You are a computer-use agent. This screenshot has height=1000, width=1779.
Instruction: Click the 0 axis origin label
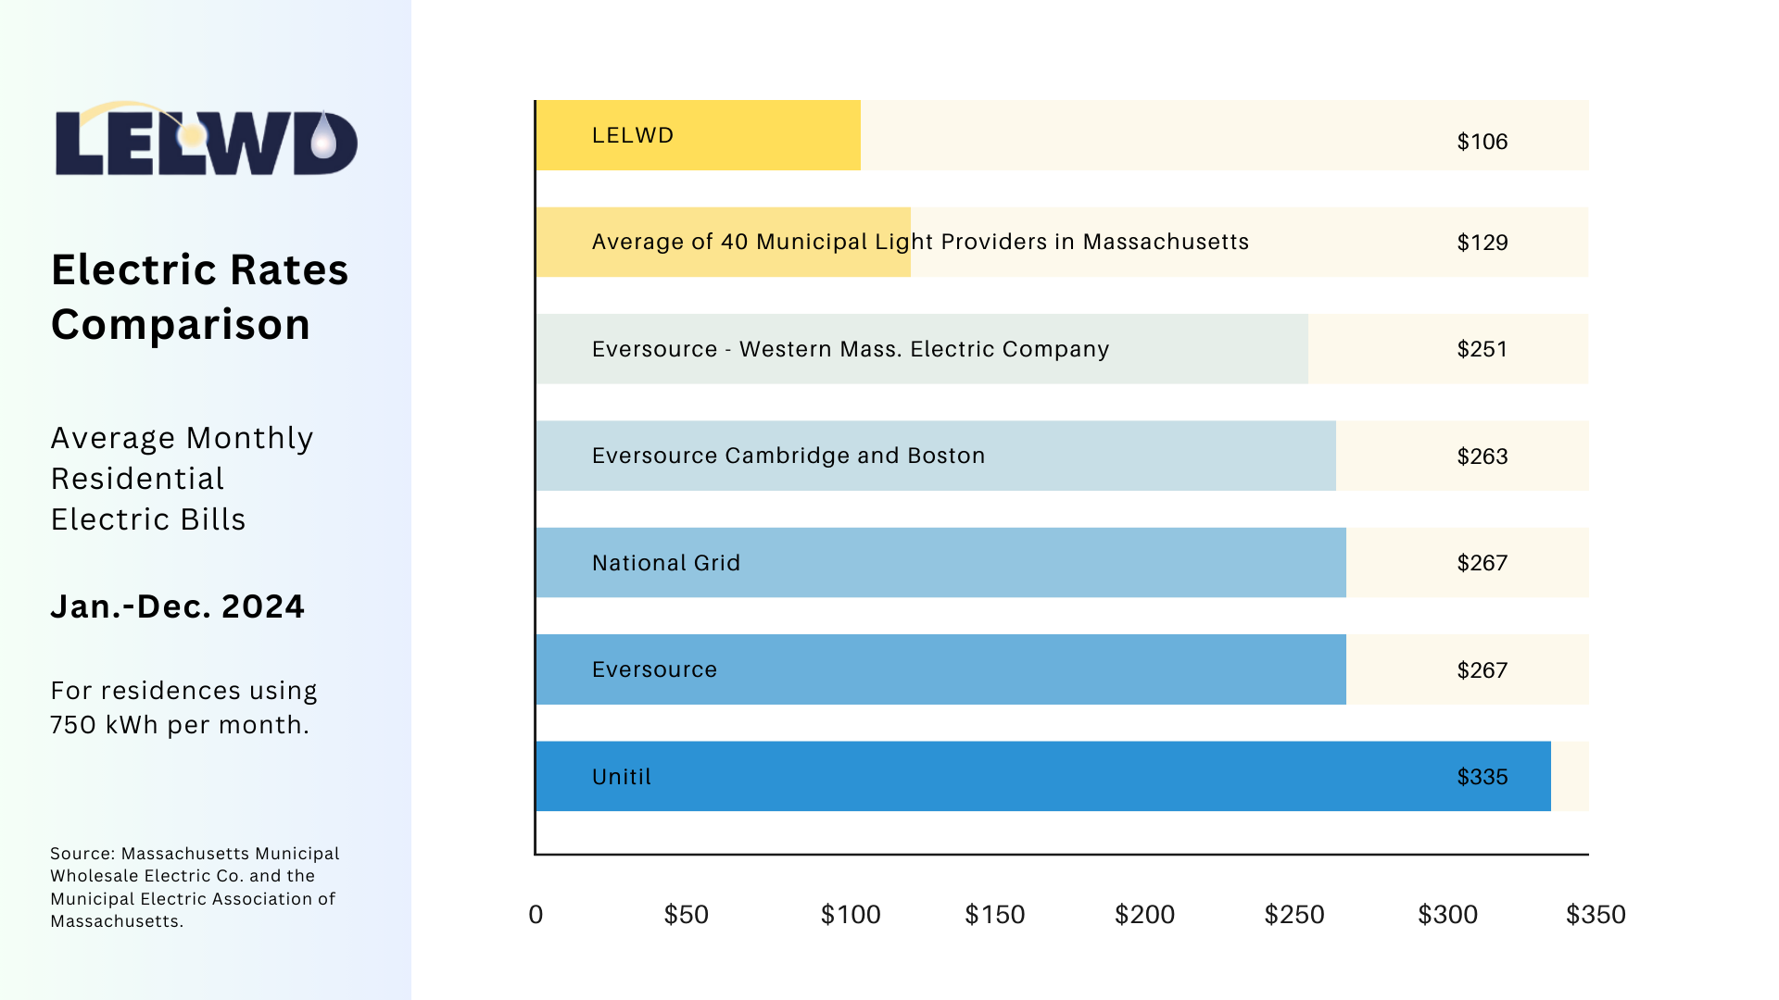click(x=536, y=915)
